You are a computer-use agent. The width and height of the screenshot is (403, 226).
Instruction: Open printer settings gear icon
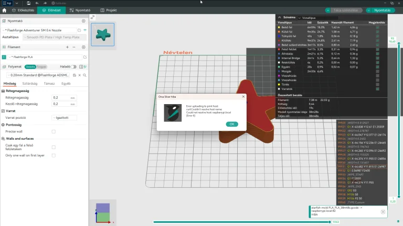click(83, 21)
